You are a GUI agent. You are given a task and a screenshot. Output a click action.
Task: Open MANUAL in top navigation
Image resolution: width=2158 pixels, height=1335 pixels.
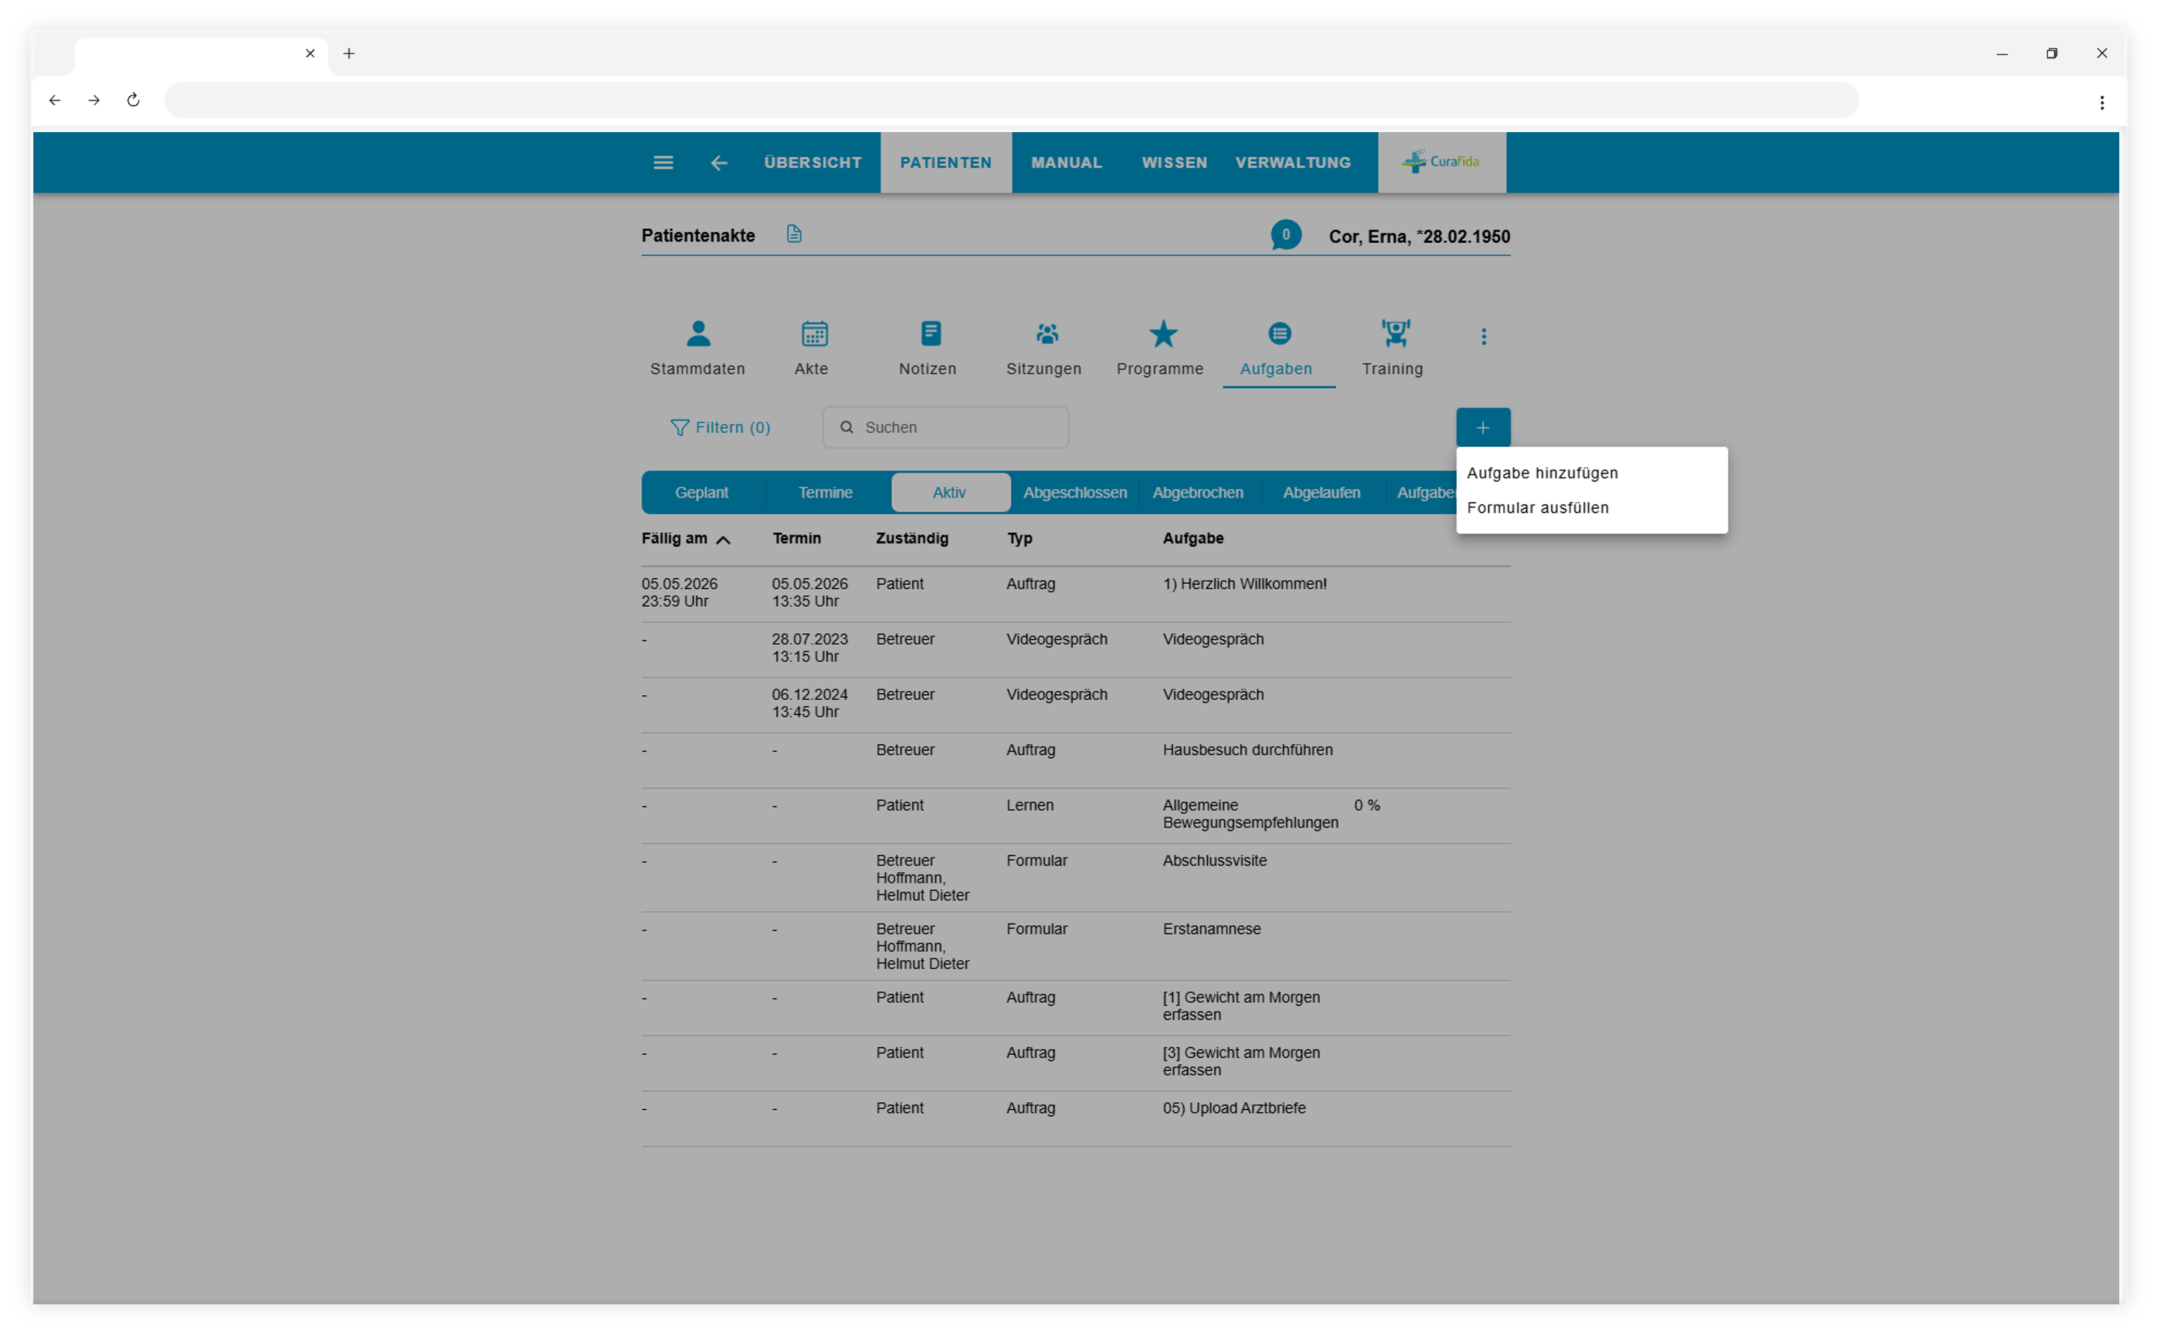(1066, 163)
